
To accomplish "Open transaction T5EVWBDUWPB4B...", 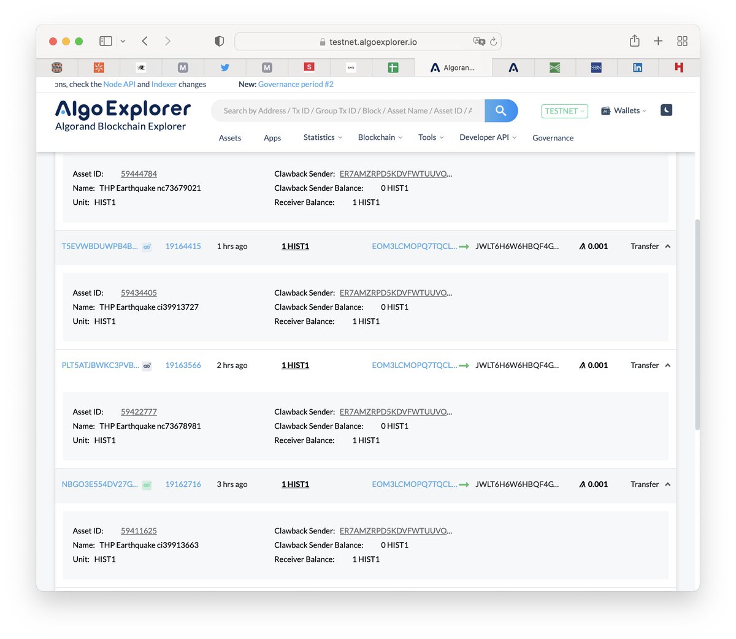I will click(x=99, y=246).
